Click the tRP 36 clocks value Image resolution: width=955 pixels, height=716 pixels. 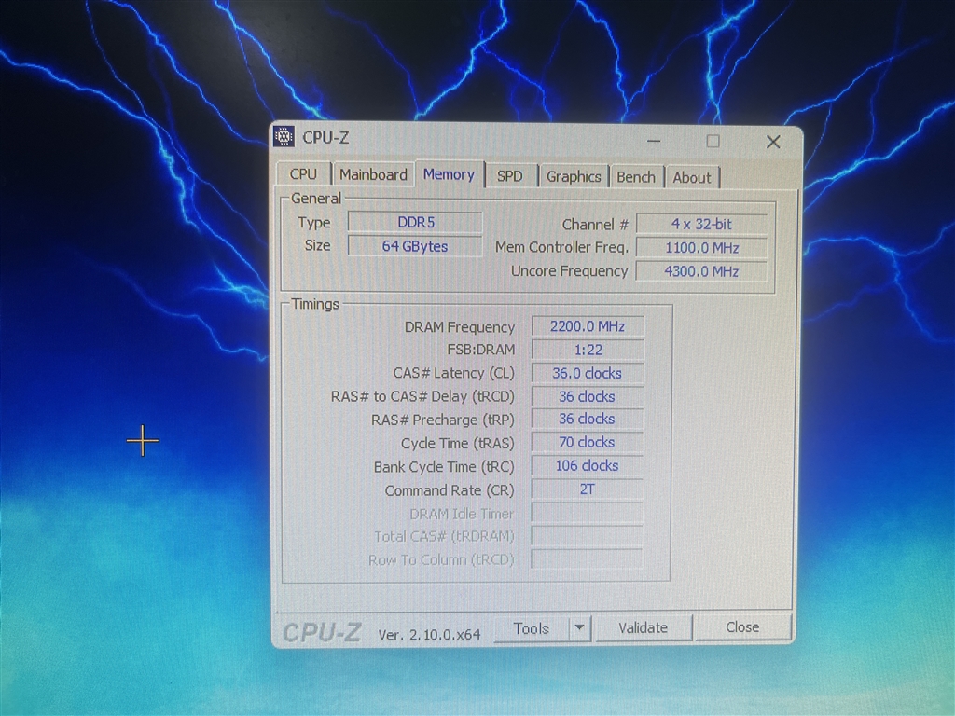click(x=588, y=419)
